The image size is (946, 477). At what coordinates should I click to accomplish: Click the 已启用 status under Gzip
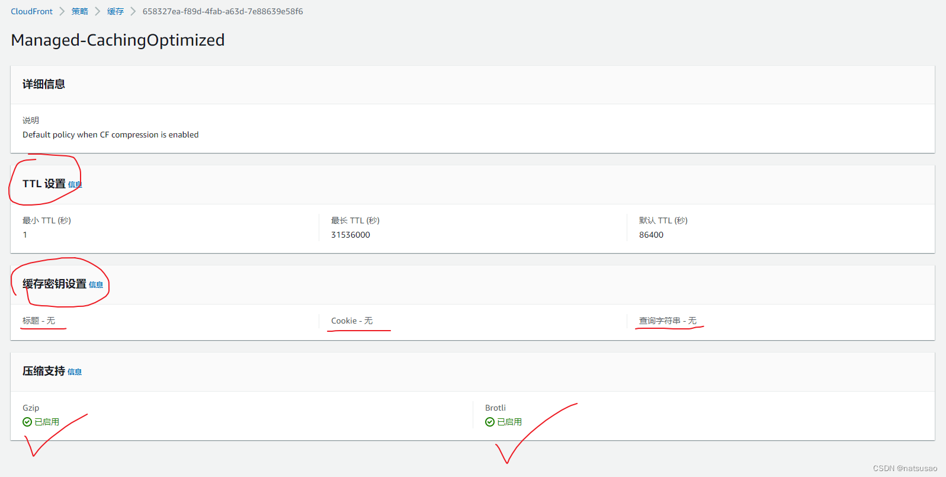pos(47,422)
